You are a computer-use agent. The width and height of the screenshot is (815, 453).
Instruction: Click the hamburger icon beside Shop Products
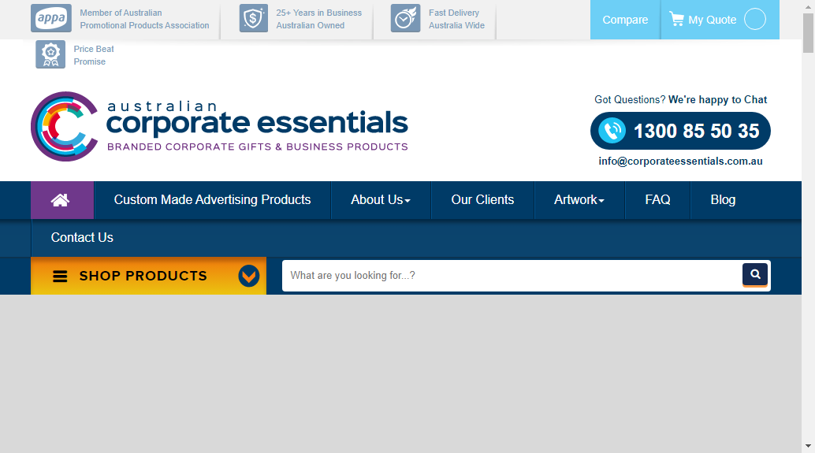point(60,277)
